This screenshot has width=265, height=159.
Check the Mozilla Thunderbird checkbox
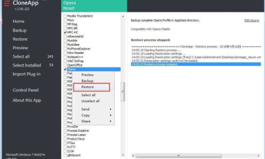[65, 16]
